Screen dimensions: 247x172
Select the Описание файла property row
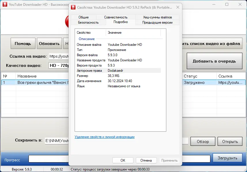pyautogui.click(x=119, y=45)
